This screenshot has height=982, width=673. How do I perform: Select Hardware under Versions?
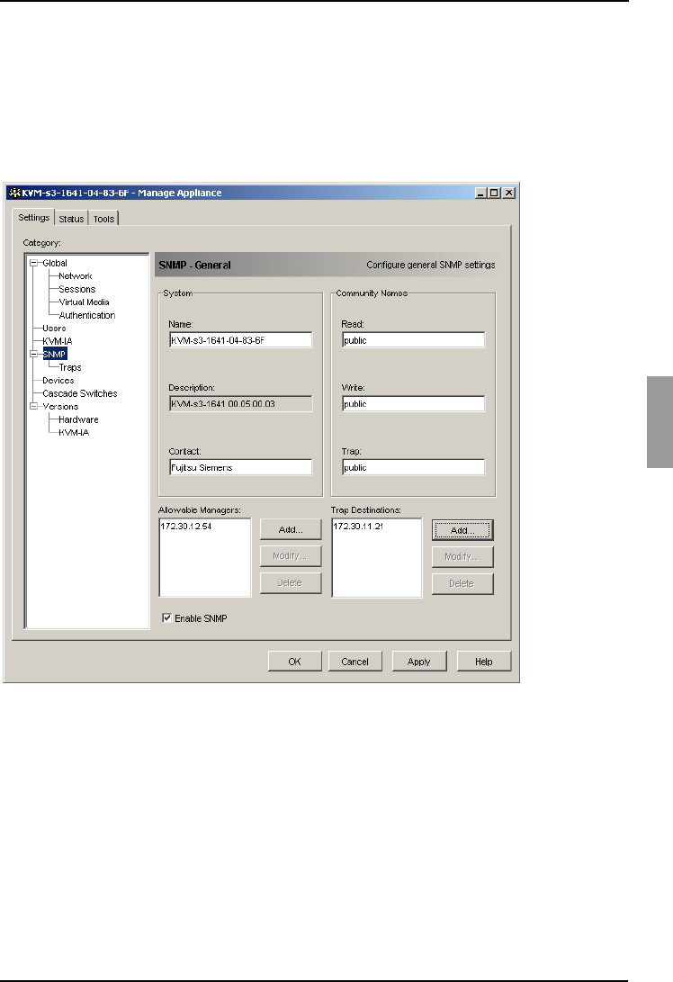pos(78,419)
